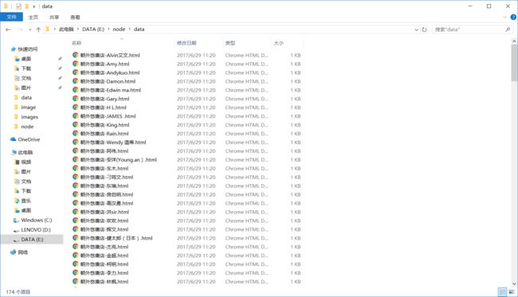Refresh the folder with refresh button
Screen dimensions: 518x297
click(424, 29)
